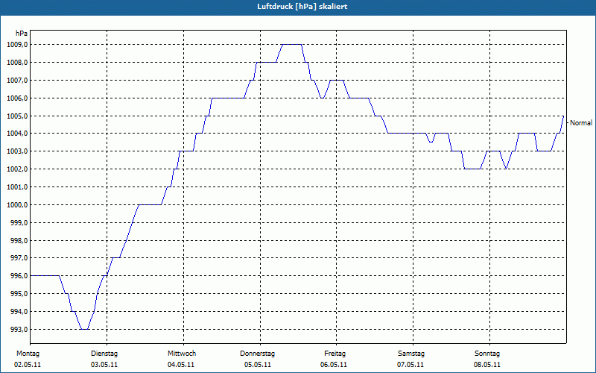Click the 995,0 axis value
This screenshot has height=373, width=596.
(19, 294)
